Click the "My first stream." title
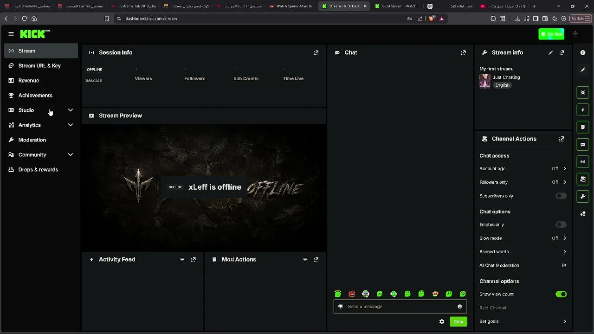 496,69
